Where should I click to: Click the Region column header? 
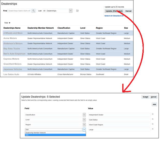[x=99, y=28]
